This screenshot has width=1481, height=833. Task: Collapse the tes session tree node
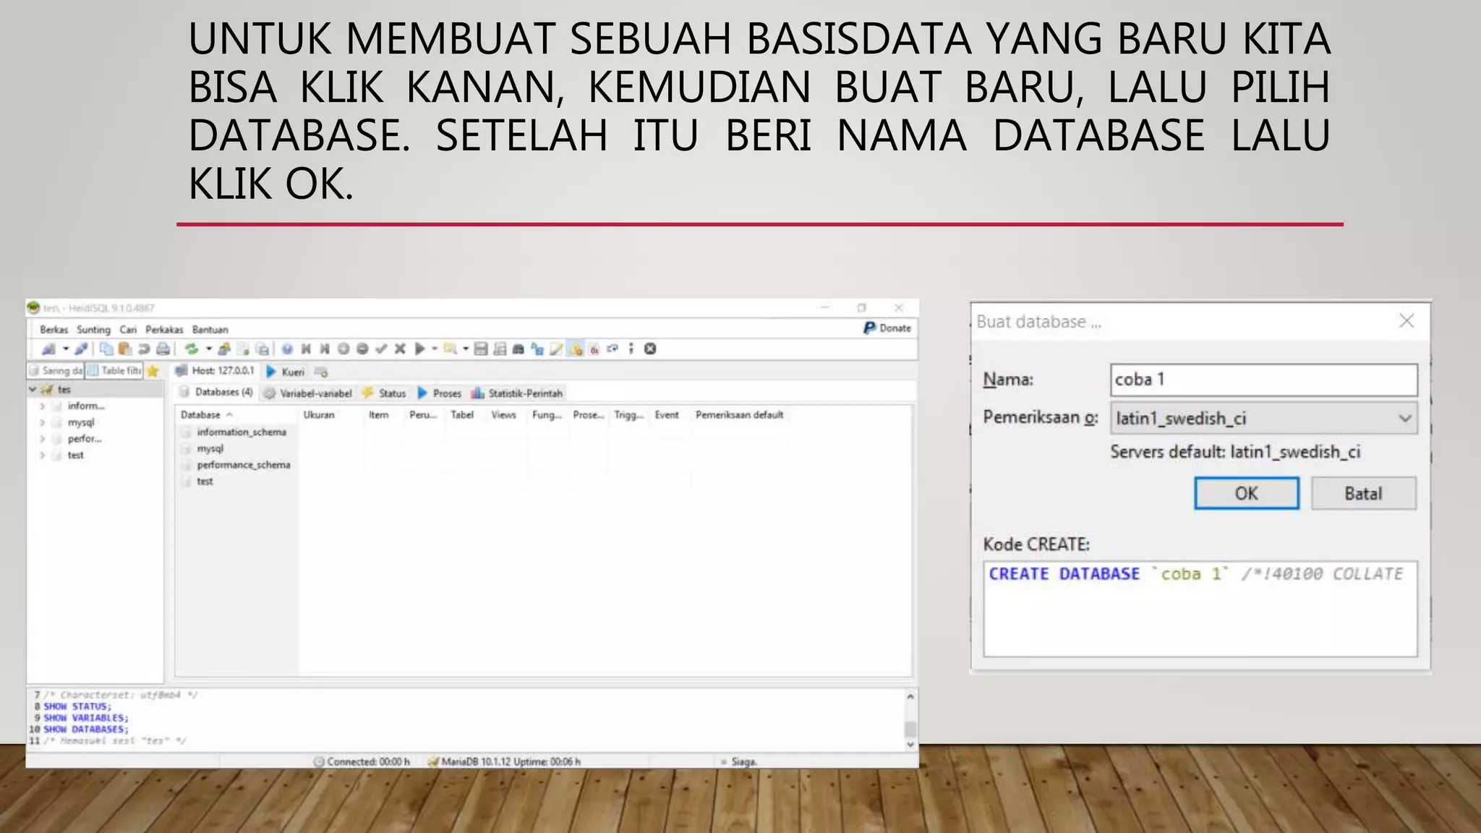[33, 389]
